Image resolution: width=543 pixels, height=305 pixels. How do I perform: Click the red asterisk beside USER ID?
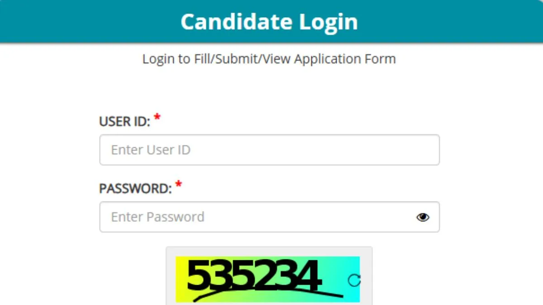tap(157, 118)
